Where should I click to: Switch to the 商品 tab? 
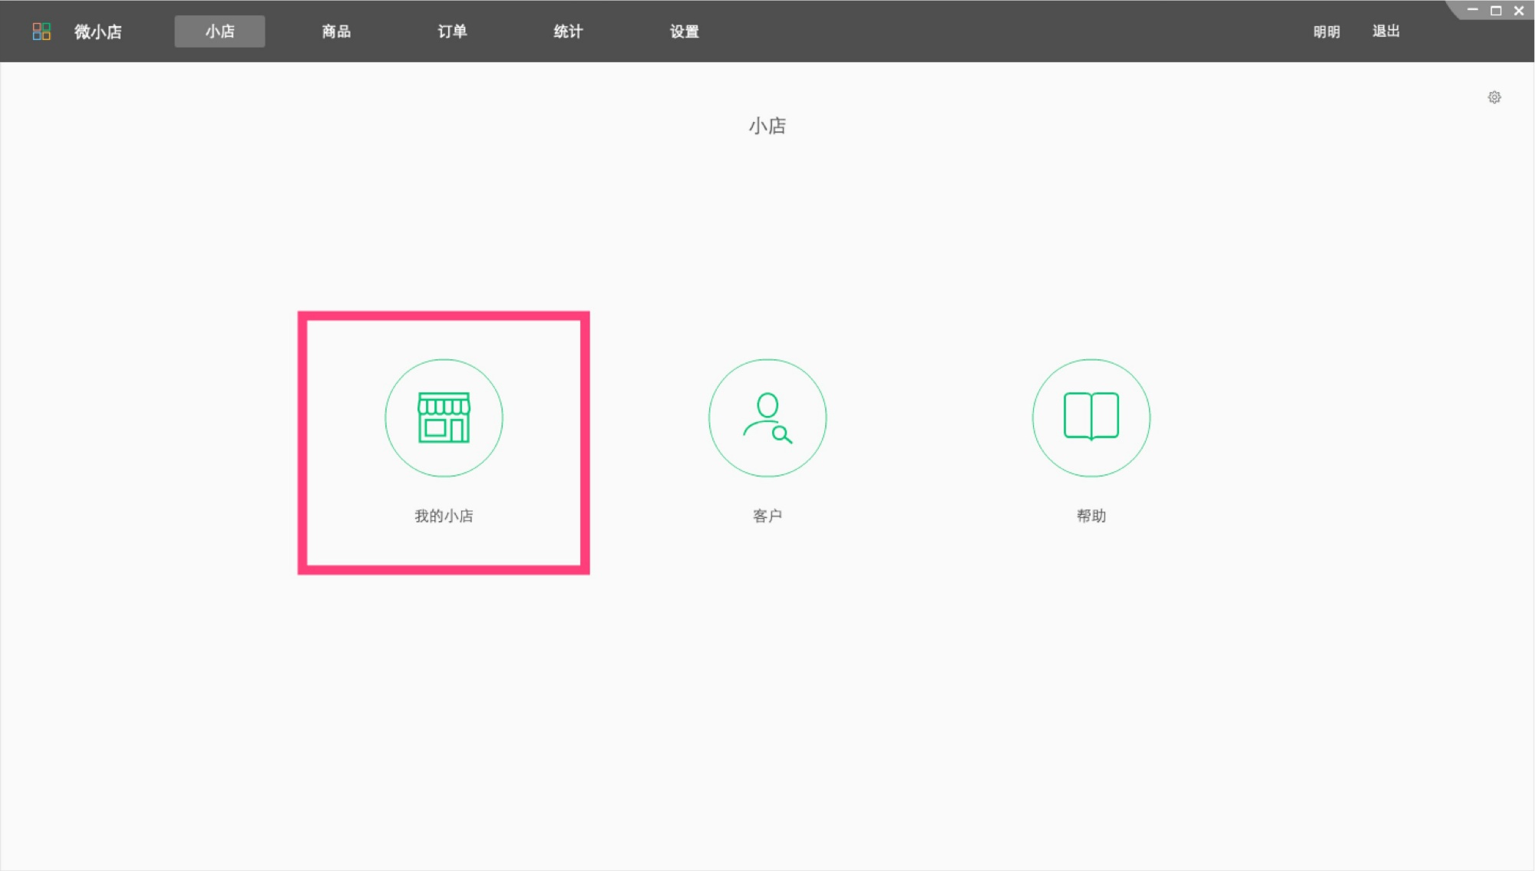pos(335,31)
